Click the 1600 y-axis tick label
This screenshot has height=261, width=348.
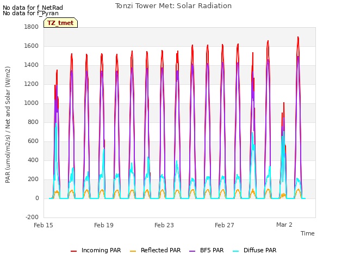(x=32, y=46)
